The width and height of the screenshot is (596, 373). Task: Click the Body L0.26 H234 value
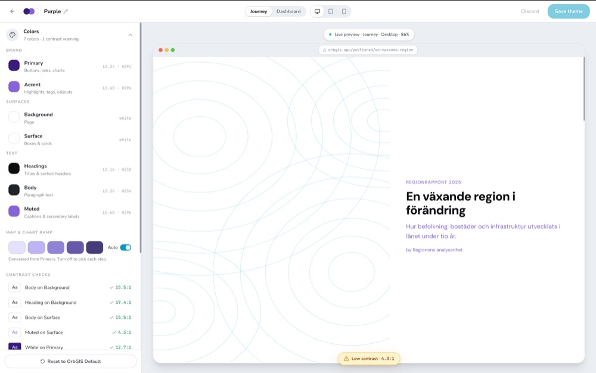click(117, 191)
